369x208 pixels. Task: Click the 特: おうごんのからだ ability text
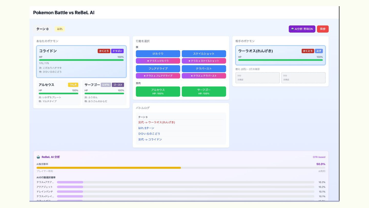click(96, 101)
